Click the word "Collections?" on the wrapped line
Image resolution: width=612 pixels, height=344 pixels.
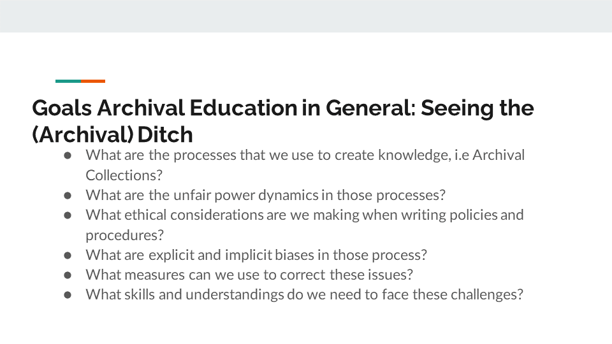(x=121, y=175)
